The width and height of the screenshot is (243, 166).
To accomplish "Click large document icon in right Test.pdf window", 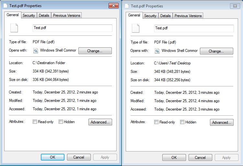I will coord(136,28).
